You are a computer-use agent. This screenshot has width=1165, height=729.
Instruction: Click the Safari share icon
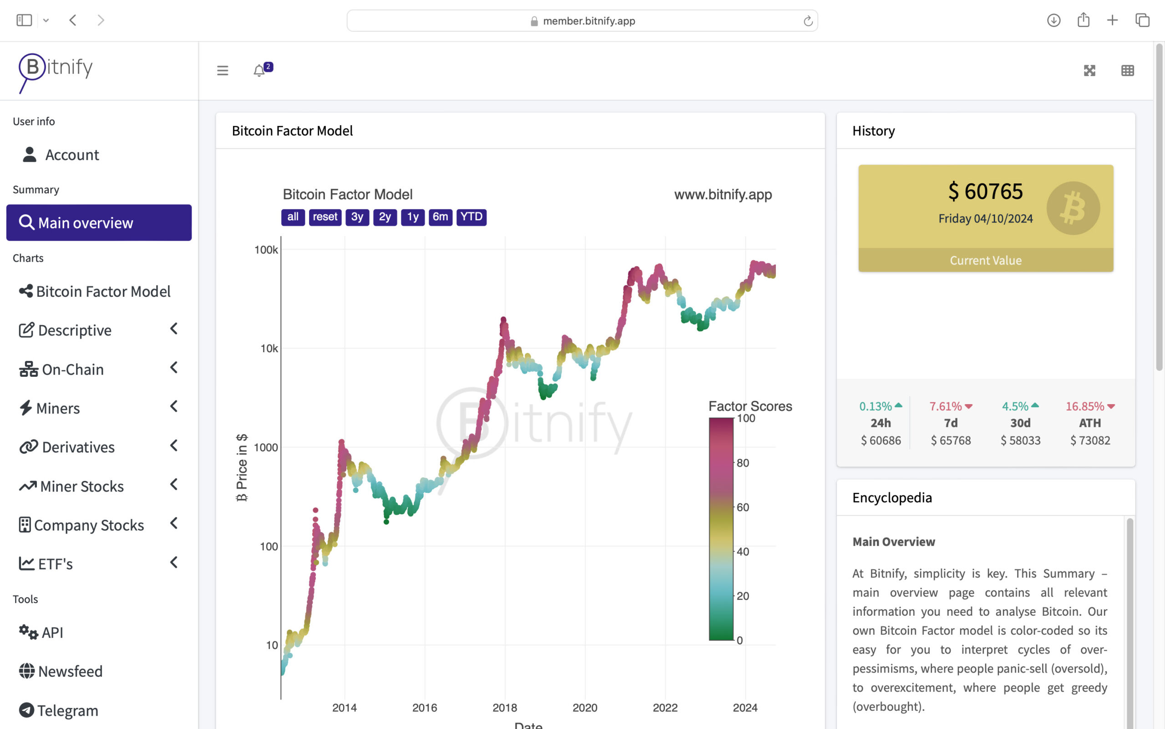point(1083,20)
